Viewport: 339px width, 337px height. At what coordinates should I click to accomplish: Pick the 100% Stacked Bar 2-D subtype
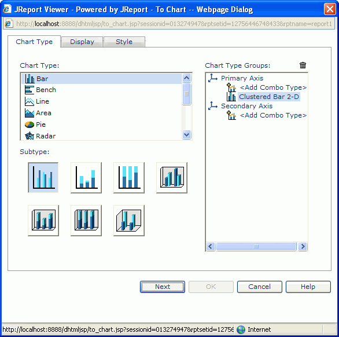click(x=129, y=178)
